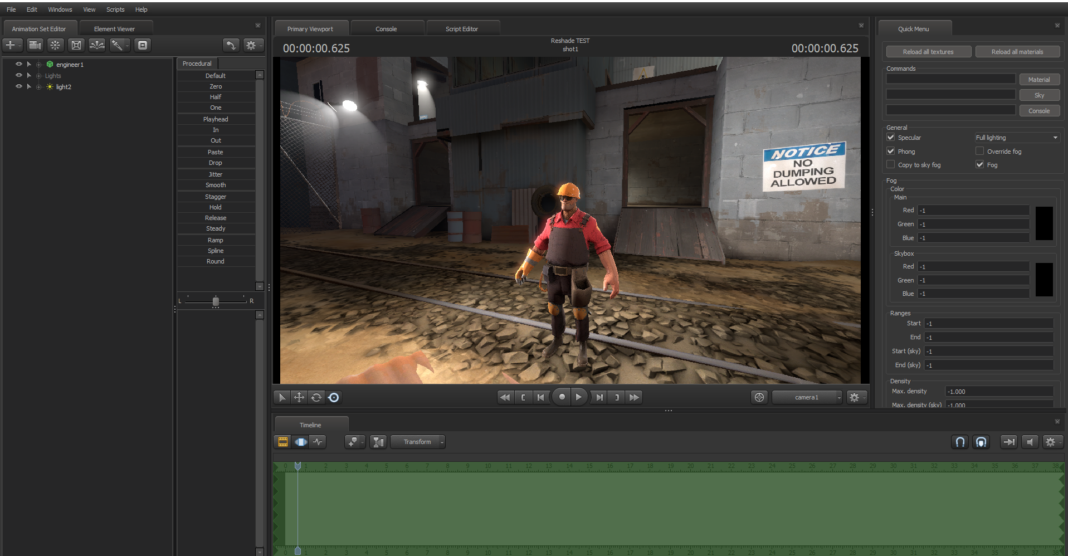Screen dimensions: 1068x556
Task: Click the camera icon in Animation Set Editor toolbar
Action: (35, 45)
